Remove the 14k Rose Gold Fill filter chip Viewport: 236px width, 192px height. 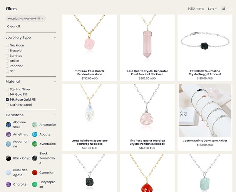(x=43, y=18)
